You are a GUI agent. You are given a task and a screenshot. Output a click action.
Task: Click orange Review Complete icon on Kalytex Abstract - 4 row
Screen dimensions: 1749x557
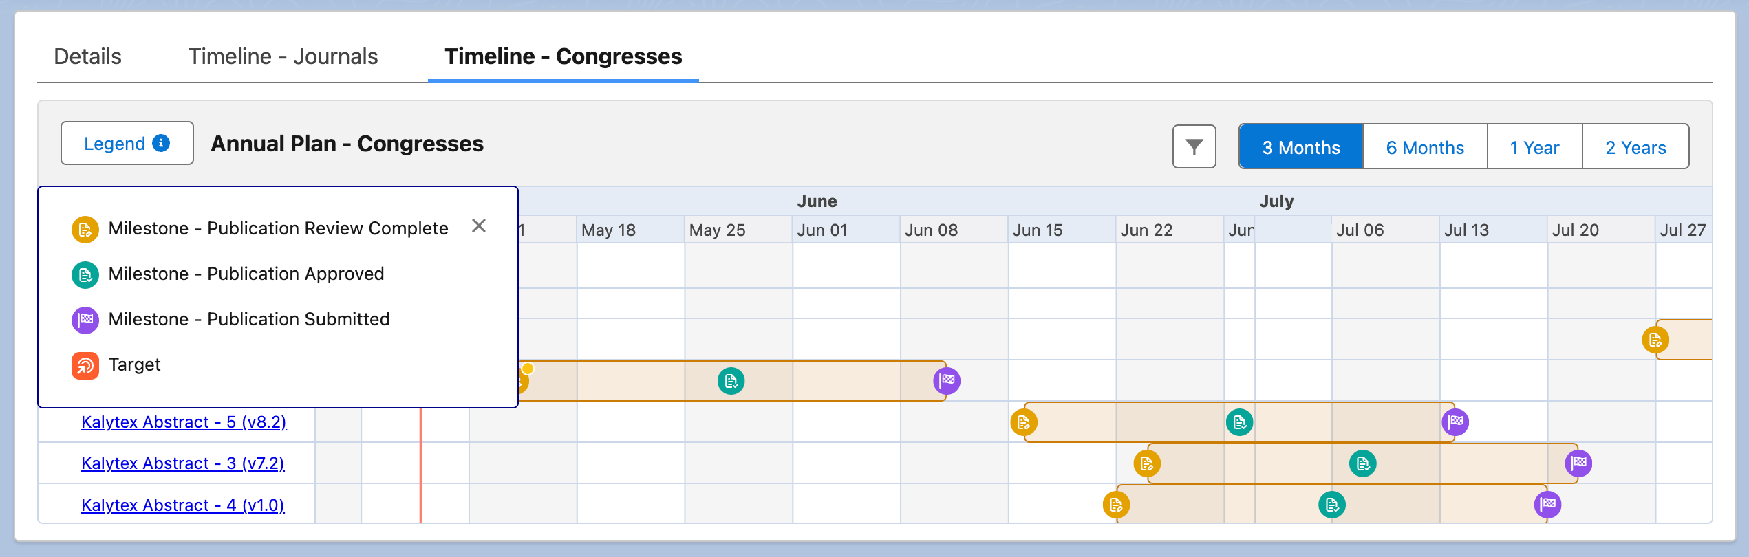point(1116,505)
